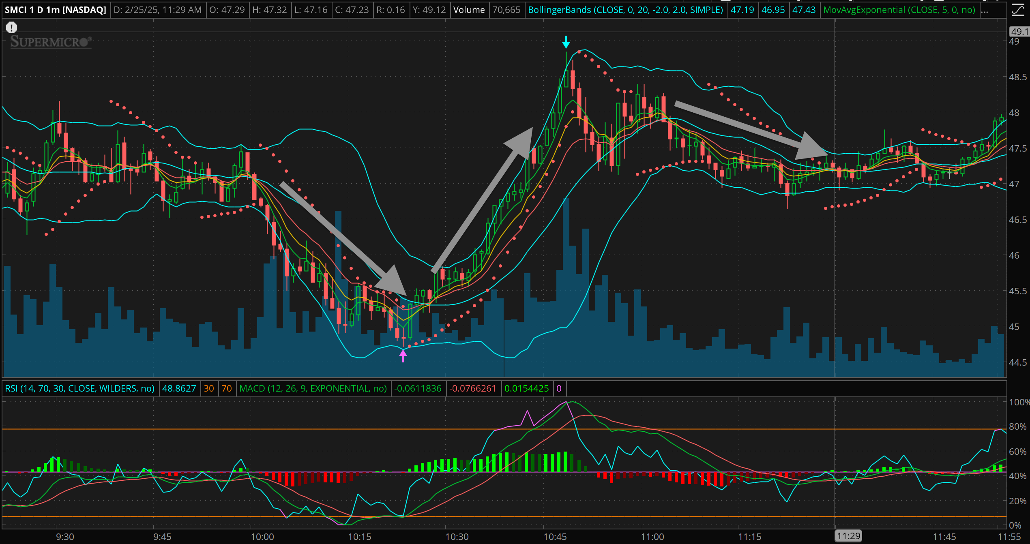Click the RSI oversold value 30 box
This screenshot has width=1030, height=544.
coord(209,388)
